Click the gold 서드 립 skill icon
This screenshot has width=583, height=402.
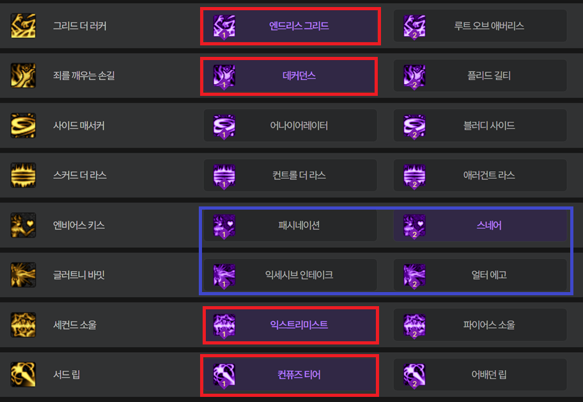tap(23, 375)
